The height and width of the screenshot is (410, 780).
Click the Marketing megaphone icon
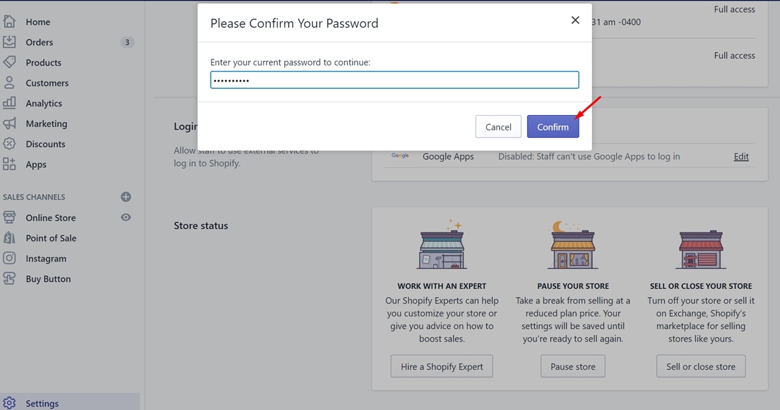[x=9, y=124]
